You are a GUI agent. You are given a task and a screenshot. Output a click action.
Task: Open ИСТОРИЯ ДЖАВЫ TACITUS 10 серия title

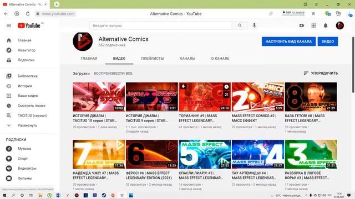click(95, 118)
